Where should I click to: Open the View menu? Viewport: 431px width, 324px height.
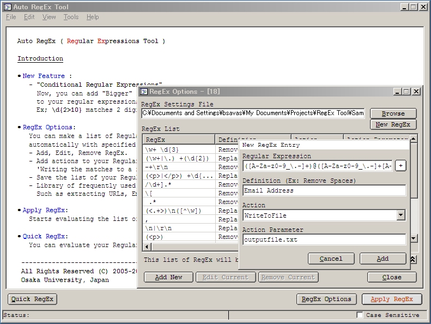[x=49, y=17]
